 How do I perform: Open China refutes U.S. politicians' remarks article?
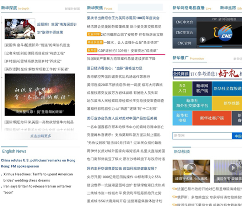(x=38, y=163)
